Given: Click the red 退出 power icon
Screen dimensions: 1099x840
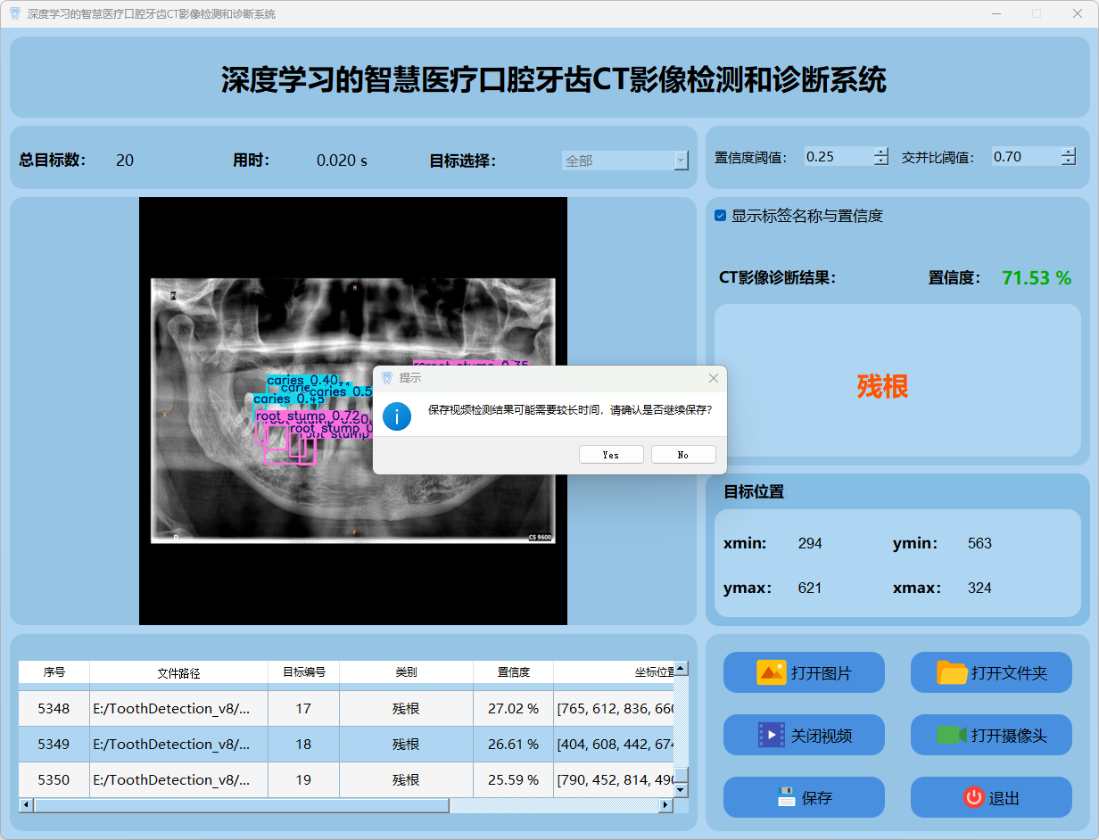Looking at the screenshot, I should [973, 797].
